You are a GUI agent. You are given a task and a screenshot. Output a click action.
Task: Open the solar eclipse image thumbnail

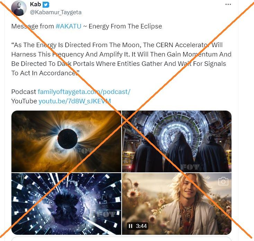tap(66, 141)
